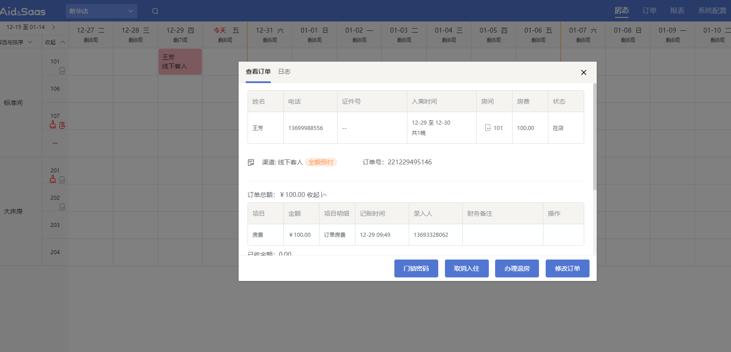Click the door lock icon under room 101 in sidebar
This screenshot has width=731, height=352.
pyautogui.click(x=62, y=71)
